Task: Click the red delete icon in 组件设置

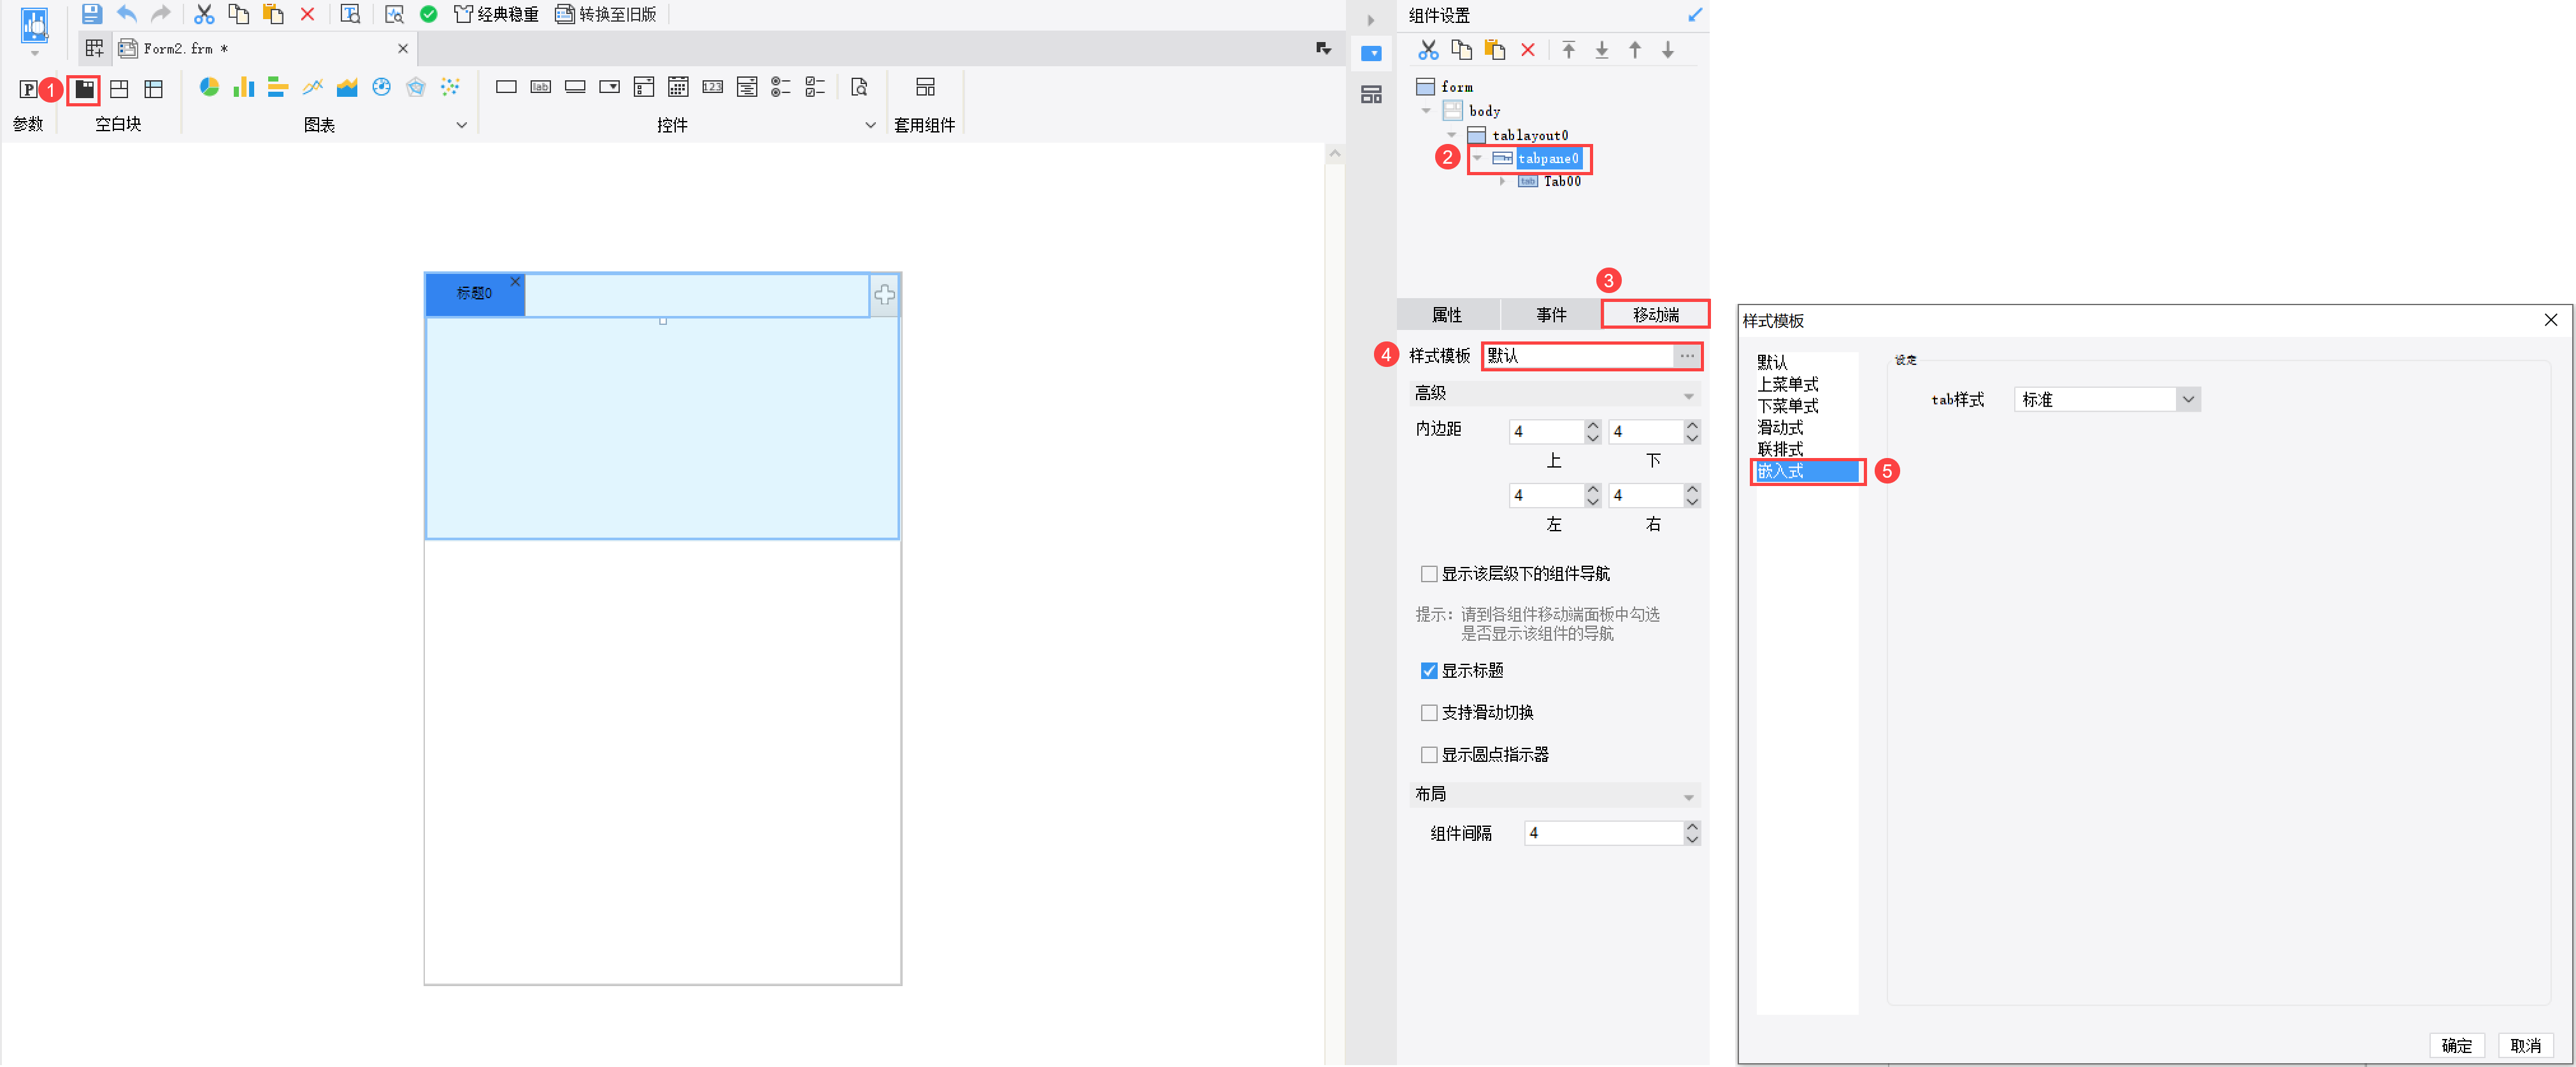Action: point(1527,50)
